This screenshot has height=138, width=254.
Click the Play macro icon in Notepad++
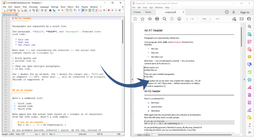click(x=116, y=10)
